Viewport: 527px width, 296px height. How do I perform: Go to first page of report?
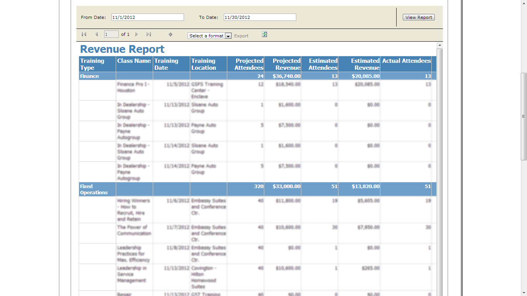[84, 34]
